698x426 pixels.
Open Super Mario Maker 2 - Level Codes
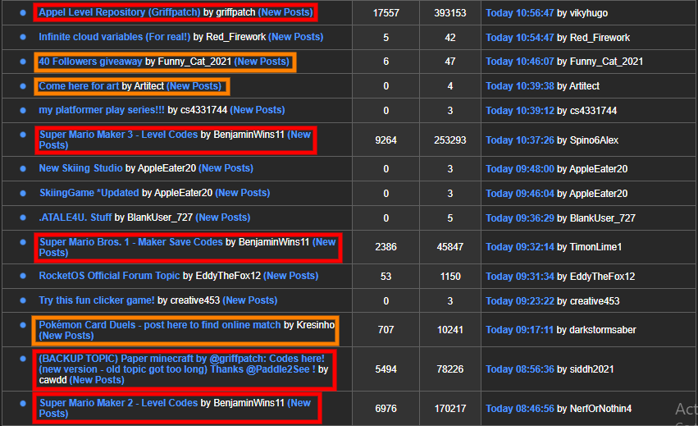[x=118, y=403]
